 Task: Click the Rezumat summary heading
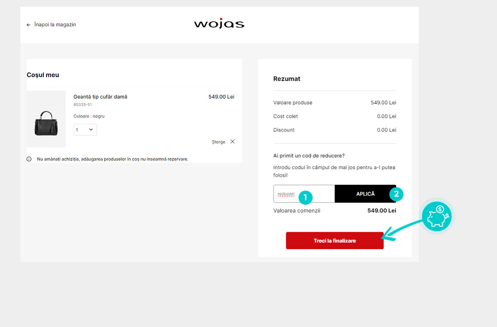click(287, 79)
